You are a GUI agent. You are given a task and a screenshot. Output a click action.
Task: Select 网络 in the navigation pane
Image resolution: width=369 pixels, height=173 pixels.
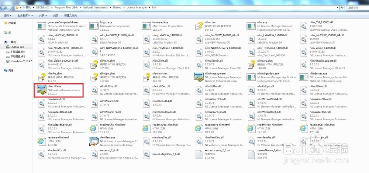coord(11,70)
